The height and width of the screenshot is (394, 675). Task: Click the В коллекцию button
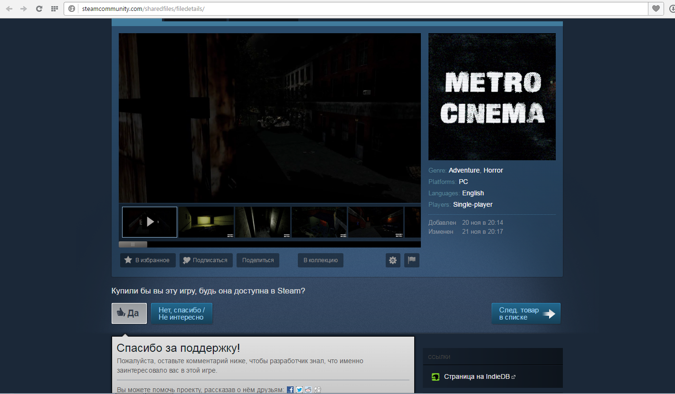[321, 260]
